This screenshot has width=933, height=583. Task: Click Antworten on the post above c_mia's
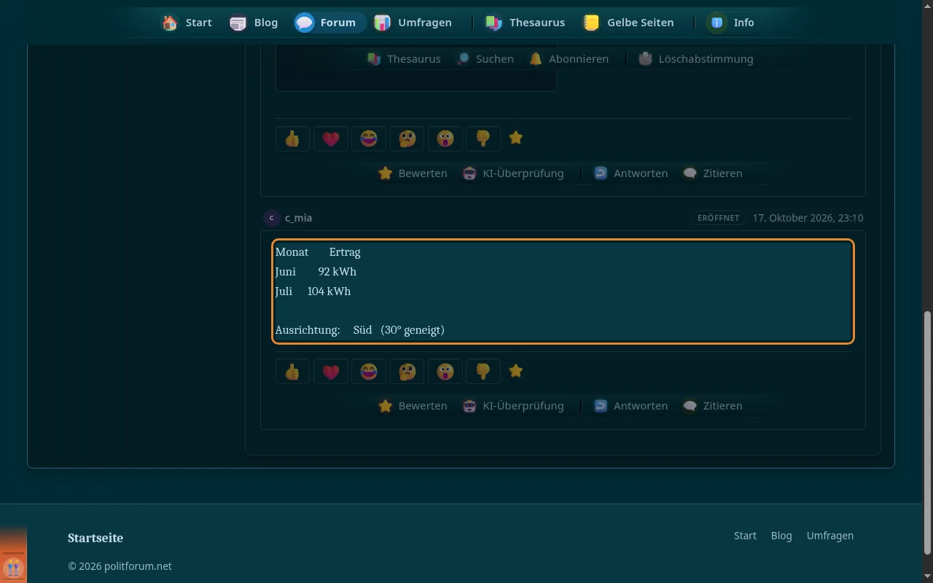[631, 173]
